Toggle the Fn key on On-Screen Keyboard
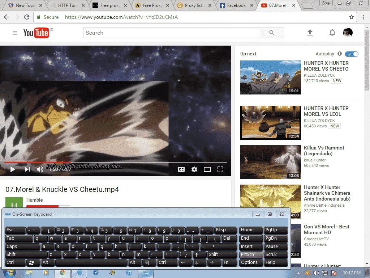Viewport: 370px width, 278px height. [x=229, y=263]
